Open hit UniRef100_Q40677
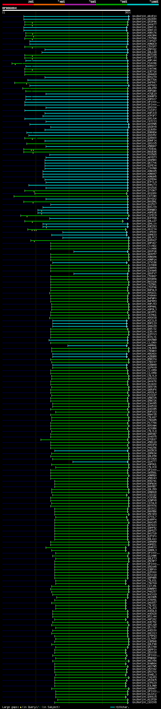This screenshot has height=709, width=161. tap(144, 24)
